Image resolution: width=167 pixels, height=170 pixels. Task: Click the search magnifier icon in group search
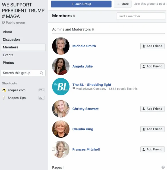point(41,73)
